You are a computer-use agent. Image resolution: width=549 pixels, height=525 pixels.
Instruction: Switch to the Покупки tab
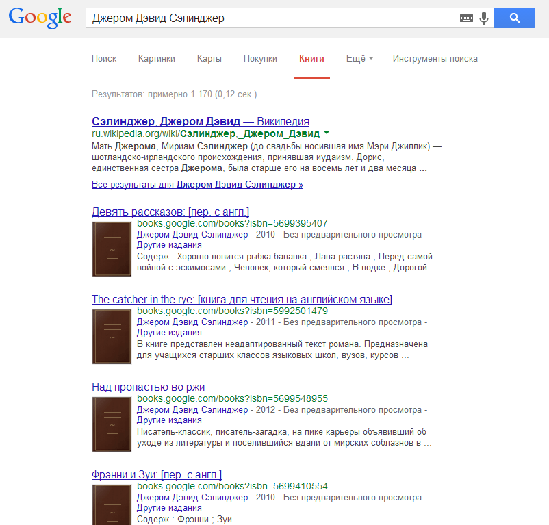tap(260, 58)
